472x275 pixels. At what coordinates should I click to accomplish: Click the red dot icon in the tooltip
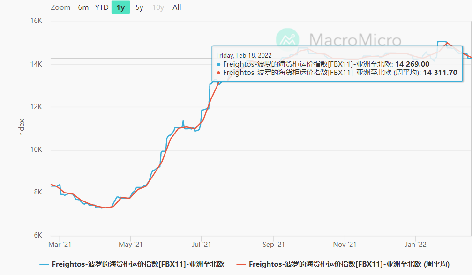[x=217, y=73]
